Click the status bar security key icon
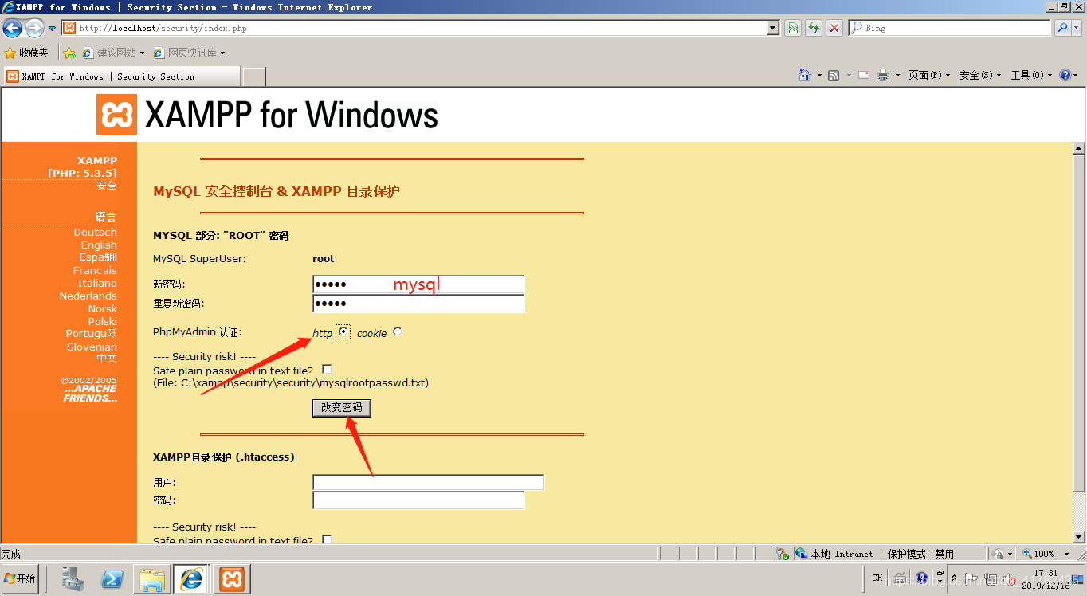The image size is (1087, 596). point(783,554)
